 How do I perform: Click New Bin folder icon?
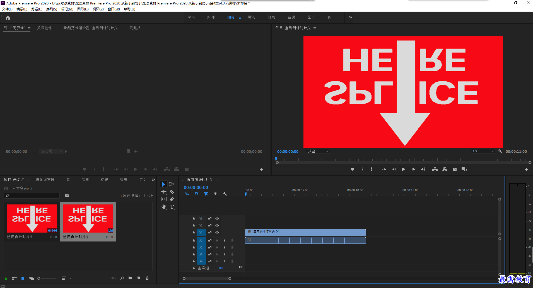coord(130,278)
